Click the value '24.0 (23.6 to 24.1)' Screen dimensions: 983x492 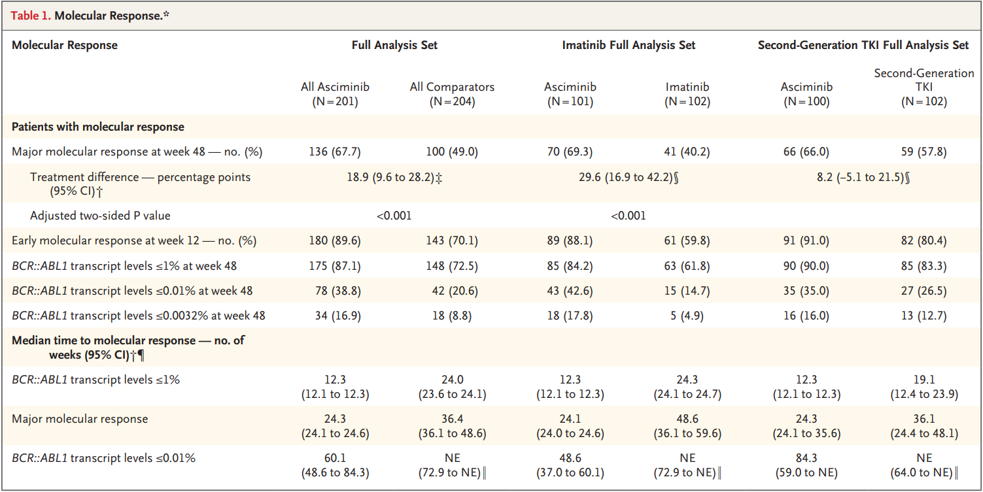point(453,387)
